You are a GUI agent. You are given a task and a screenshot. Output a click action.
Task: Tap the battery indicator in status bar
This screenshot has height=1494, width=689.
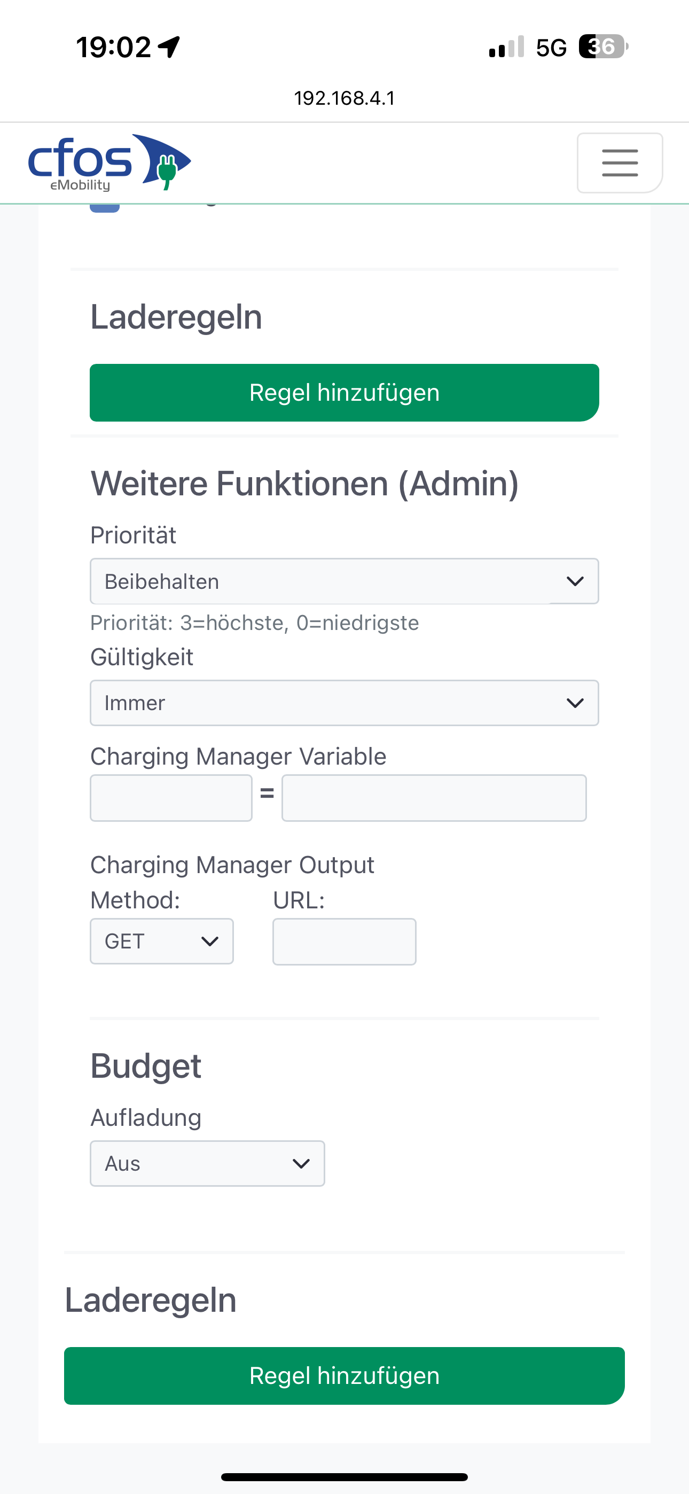(603, 46)
